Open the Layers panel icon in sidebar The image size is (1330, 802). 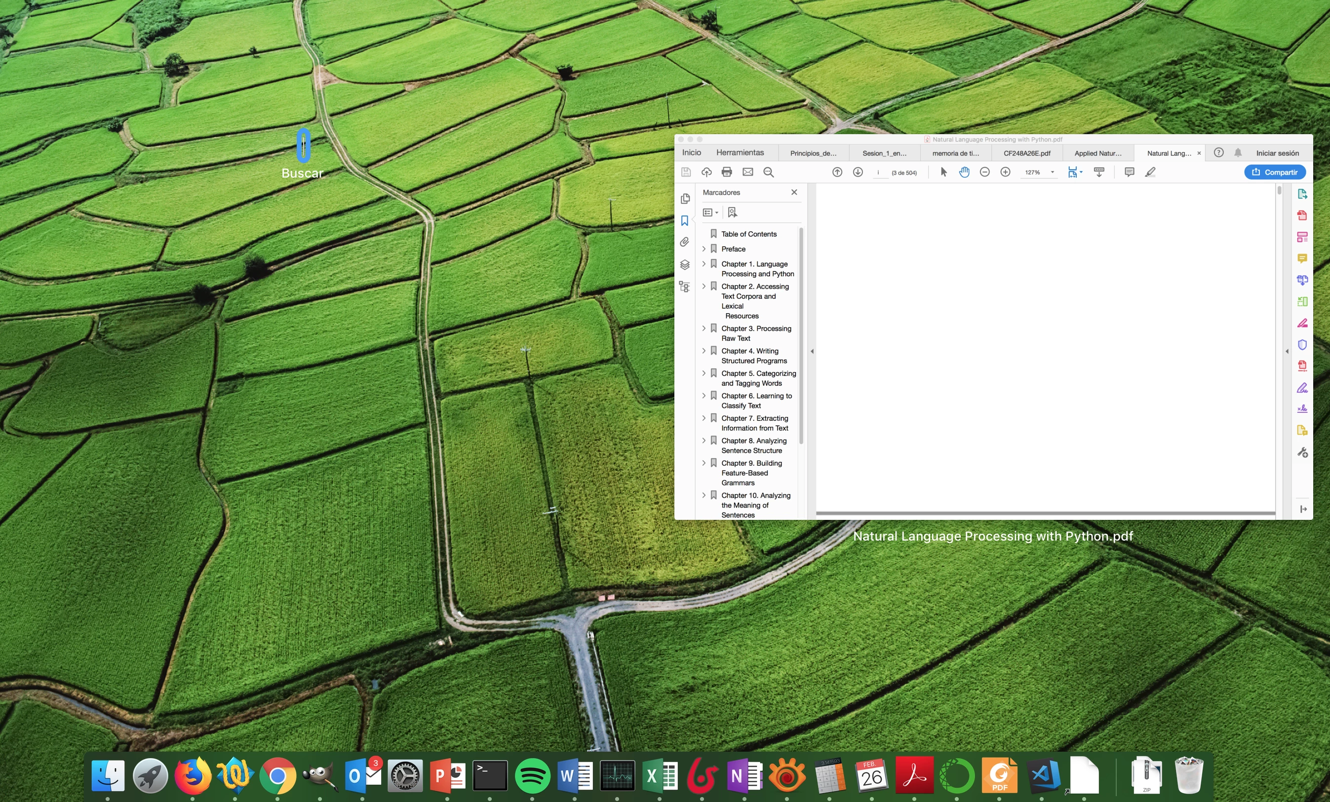(x=684, y=264)
